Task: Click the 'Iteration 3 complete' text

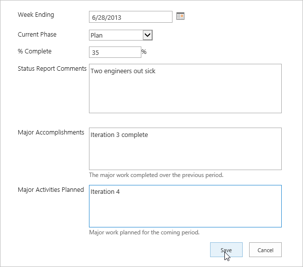Action: (x=119, y=135)
